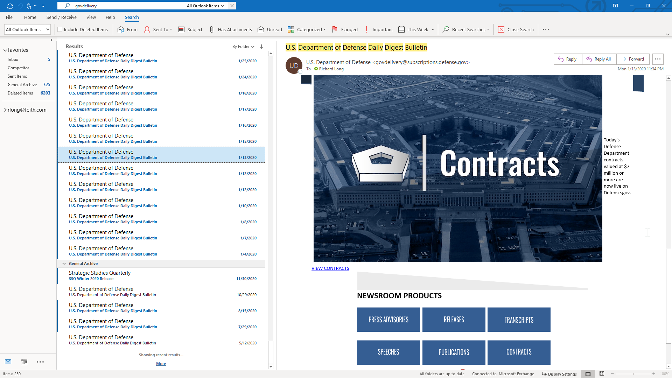Open the File menu
Image resolution: width=672 pixels, height=378 pixels.
coord(9,17)
